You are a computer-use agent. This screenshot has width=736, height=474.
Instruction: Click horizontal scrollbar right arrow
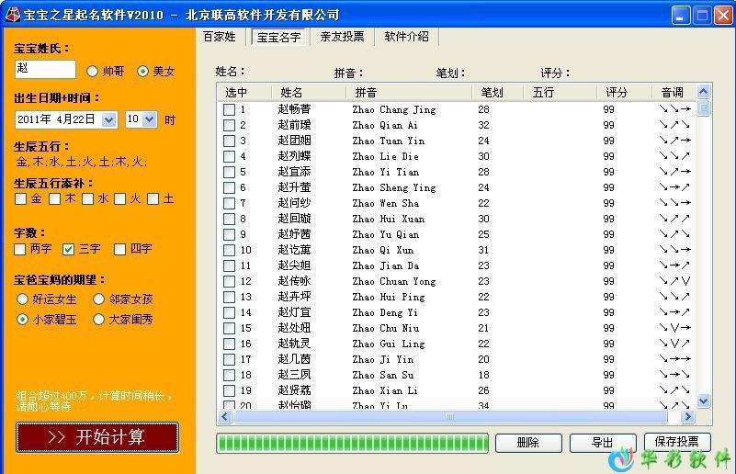pyautogui.click(x=688, y=417)
